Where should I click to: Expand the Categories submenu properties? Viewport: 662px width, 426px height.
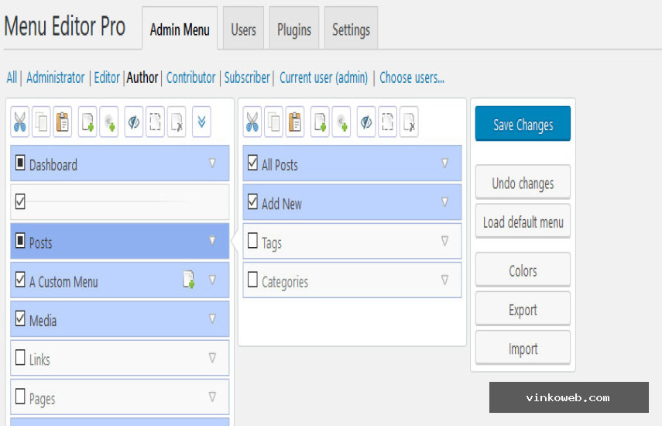(444, 280)
